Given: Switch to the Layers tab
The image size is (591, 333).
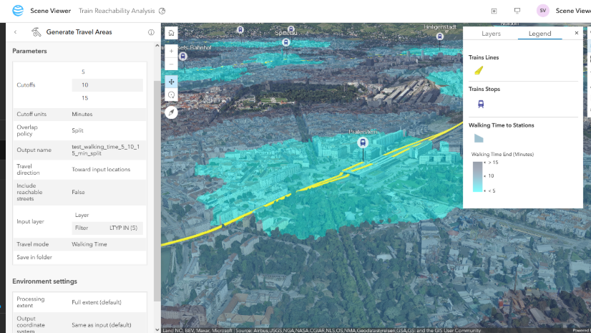Looking at the screenshot, I should (491, 34).
